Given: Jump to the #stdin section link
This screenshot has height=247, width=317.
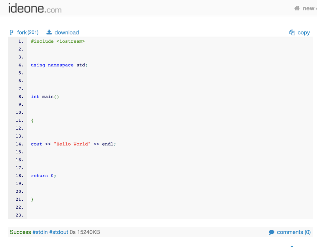Looking at the screenshot, I should point(40,232).
